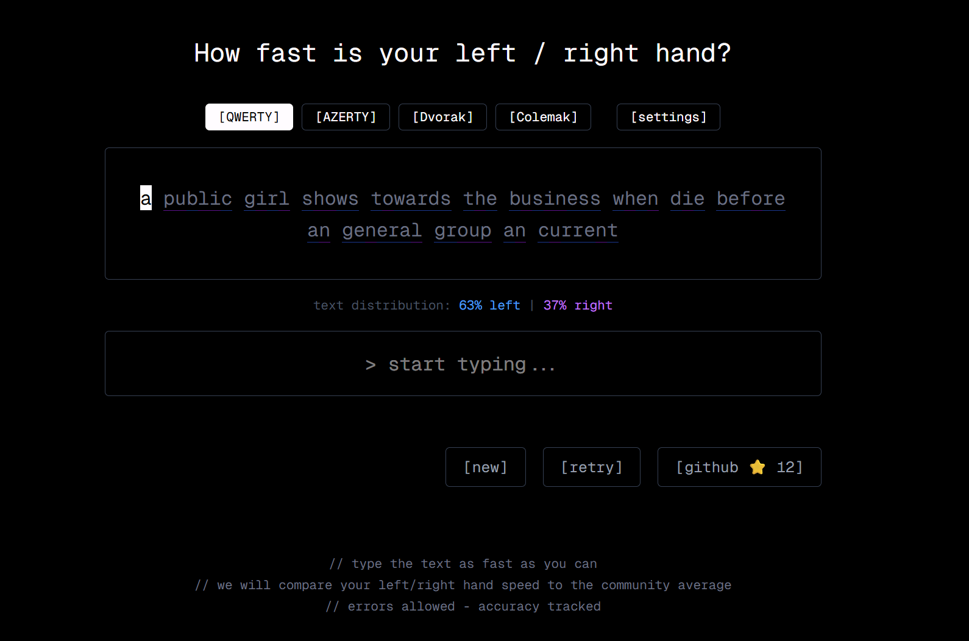
Task: Click the word 'group' in the text
Action: pyautogui.click(x=463, y=230)
